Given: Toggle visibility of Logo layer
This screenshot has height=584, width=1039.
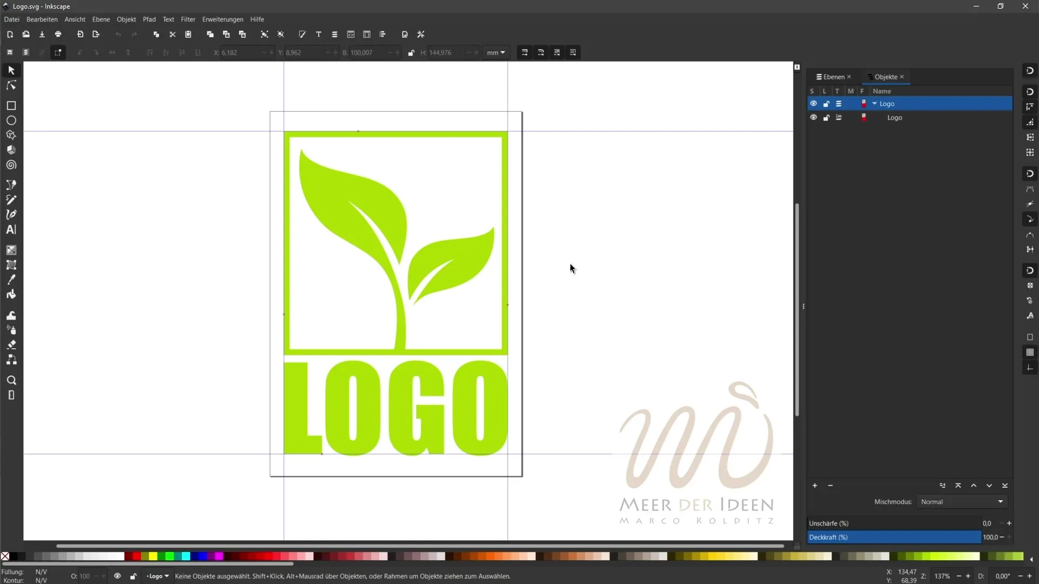Looking at the screenshot, I should [813, 103].
